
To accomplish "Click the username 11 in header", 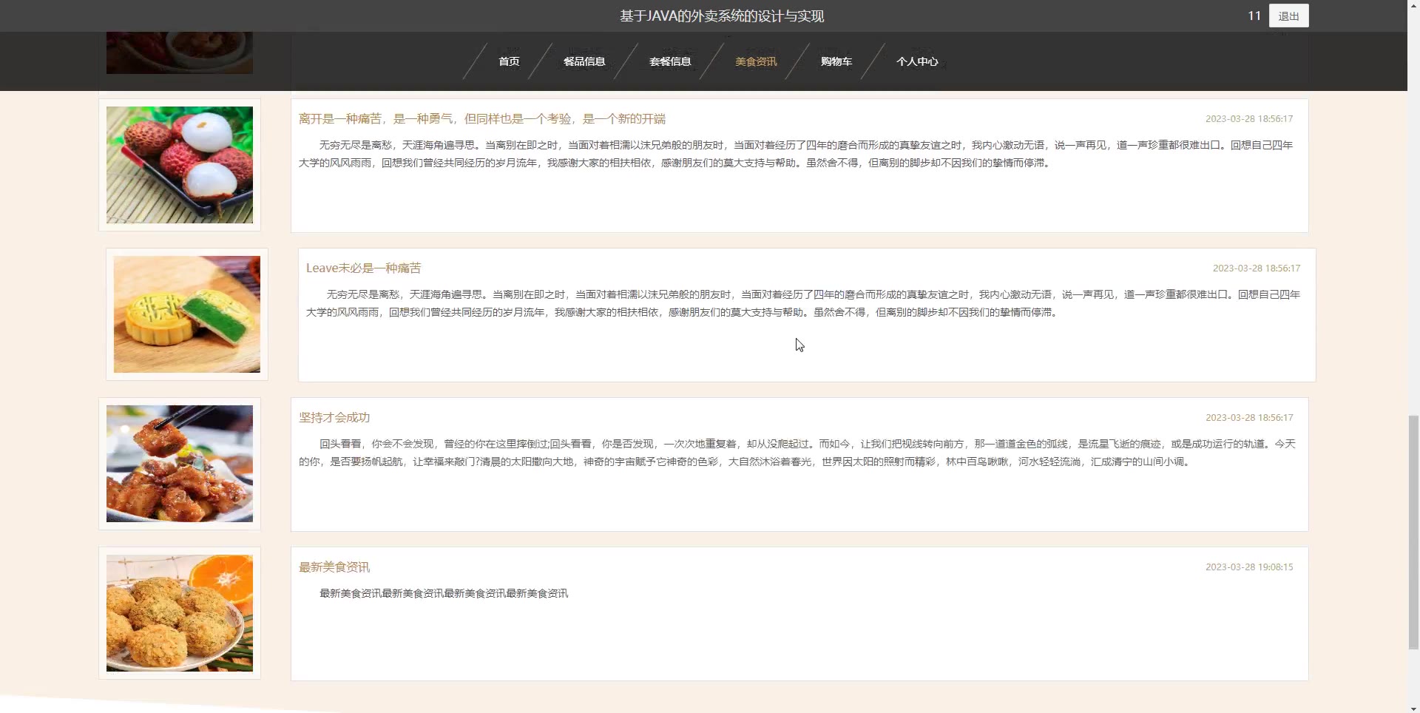I will tap(1254, 16).
